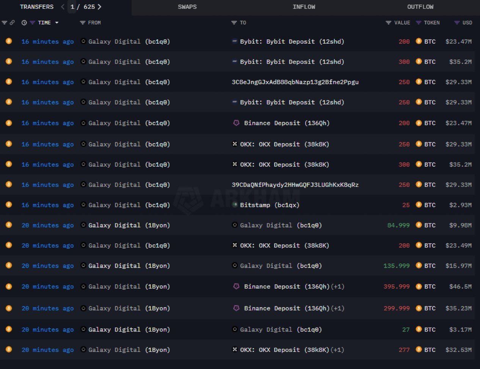
Task: Go to next page with right chevron
Action: tap(100, 7)
